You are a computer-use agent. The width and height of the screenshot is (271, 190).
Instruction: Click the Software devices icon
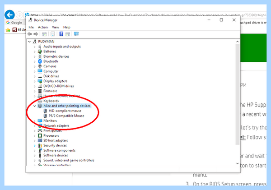(x=40, y=155)
